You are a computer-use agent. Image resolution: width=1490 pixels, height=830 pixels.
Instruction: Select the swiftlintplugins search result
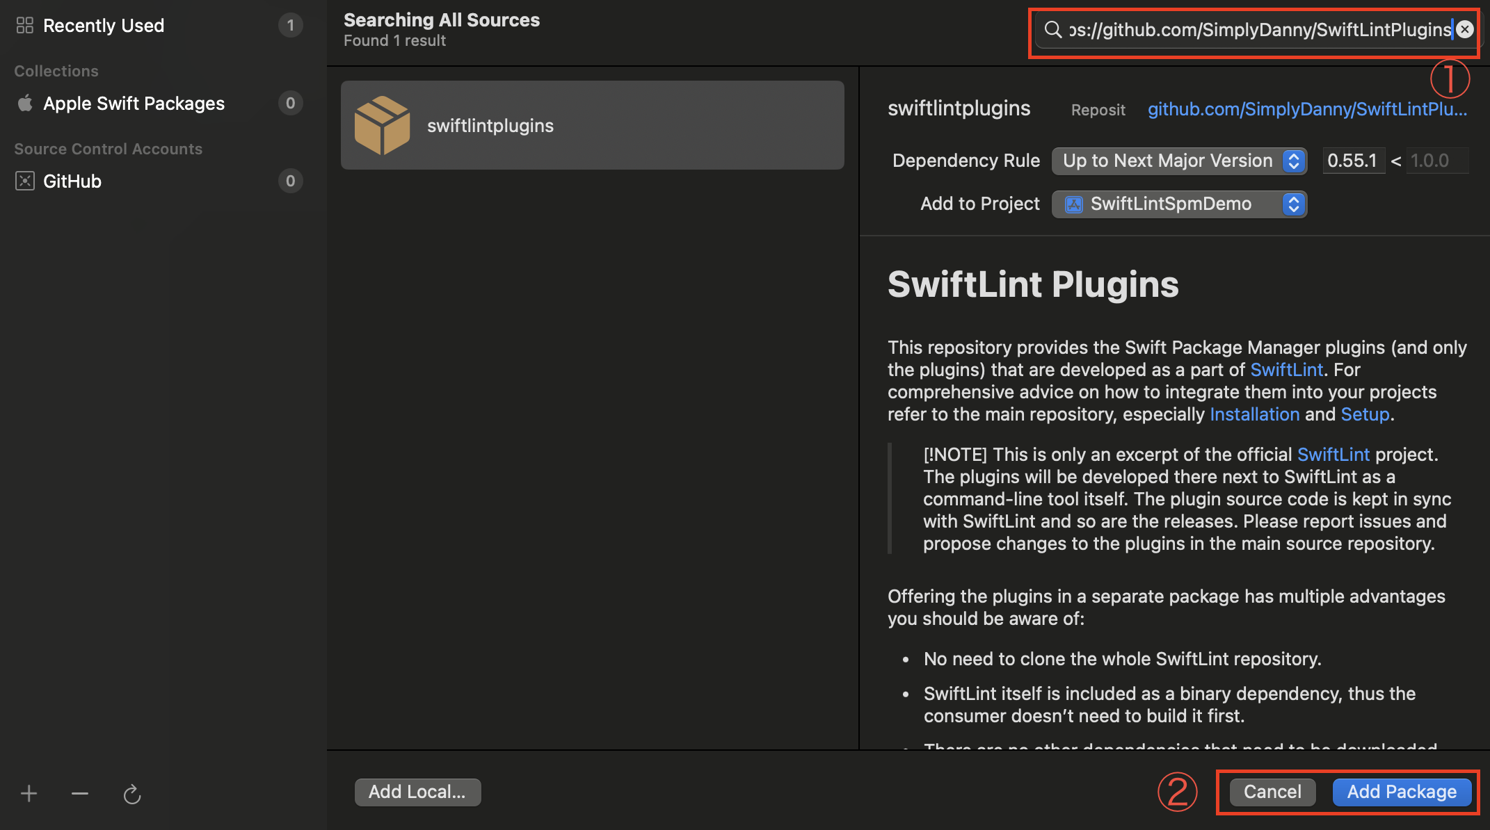[x=593, y=125]
